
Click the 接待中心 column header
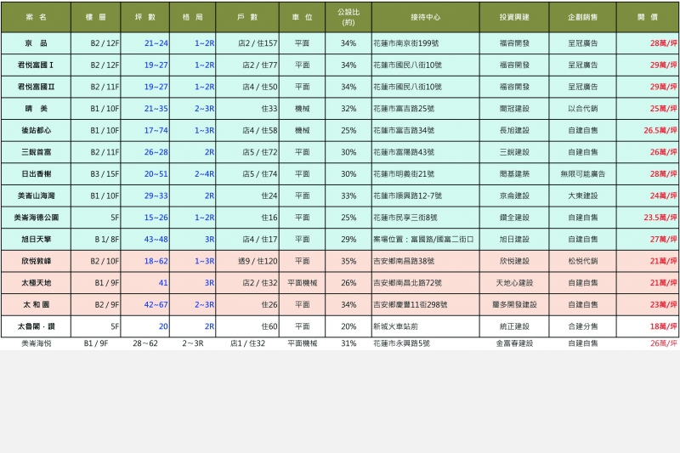(426, 17)
